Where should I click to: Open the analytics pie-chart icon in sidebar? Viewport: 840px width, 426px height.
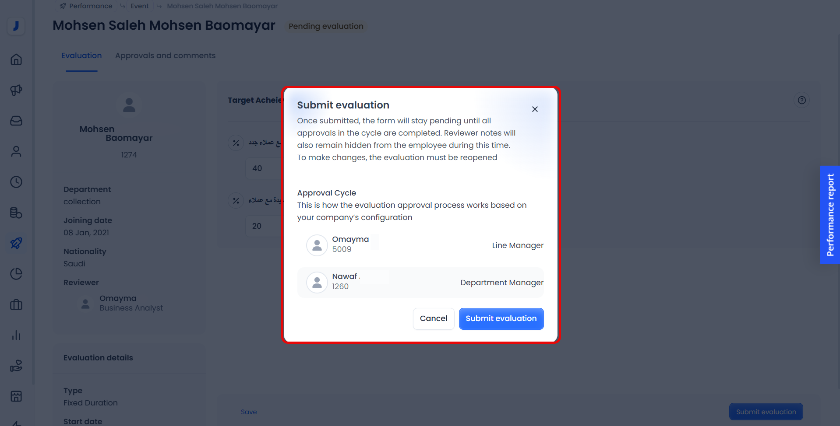tap(16, 274)
